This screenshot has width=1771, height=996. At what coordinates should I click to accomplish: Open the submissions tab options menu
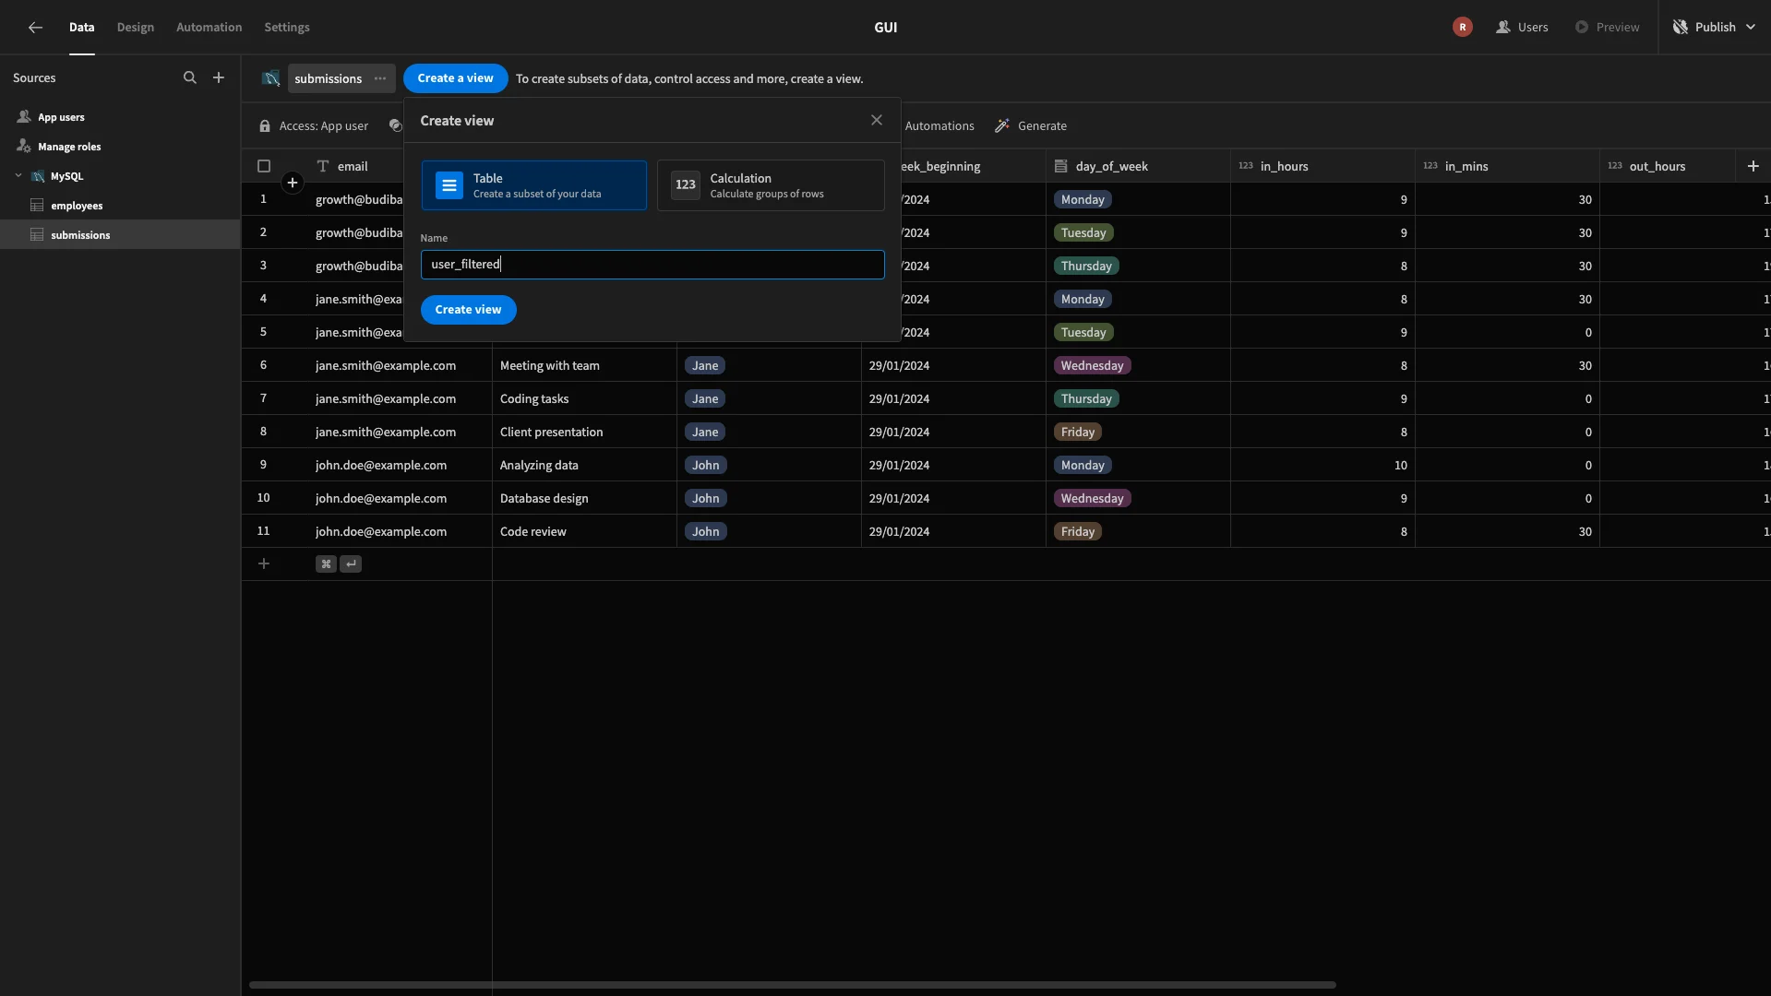tap(380, 78)
